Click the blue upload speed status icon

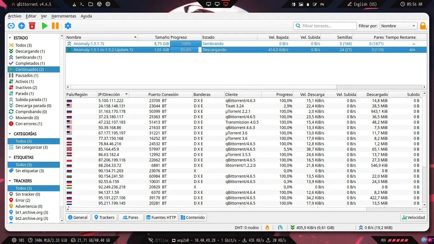point(361,227)
